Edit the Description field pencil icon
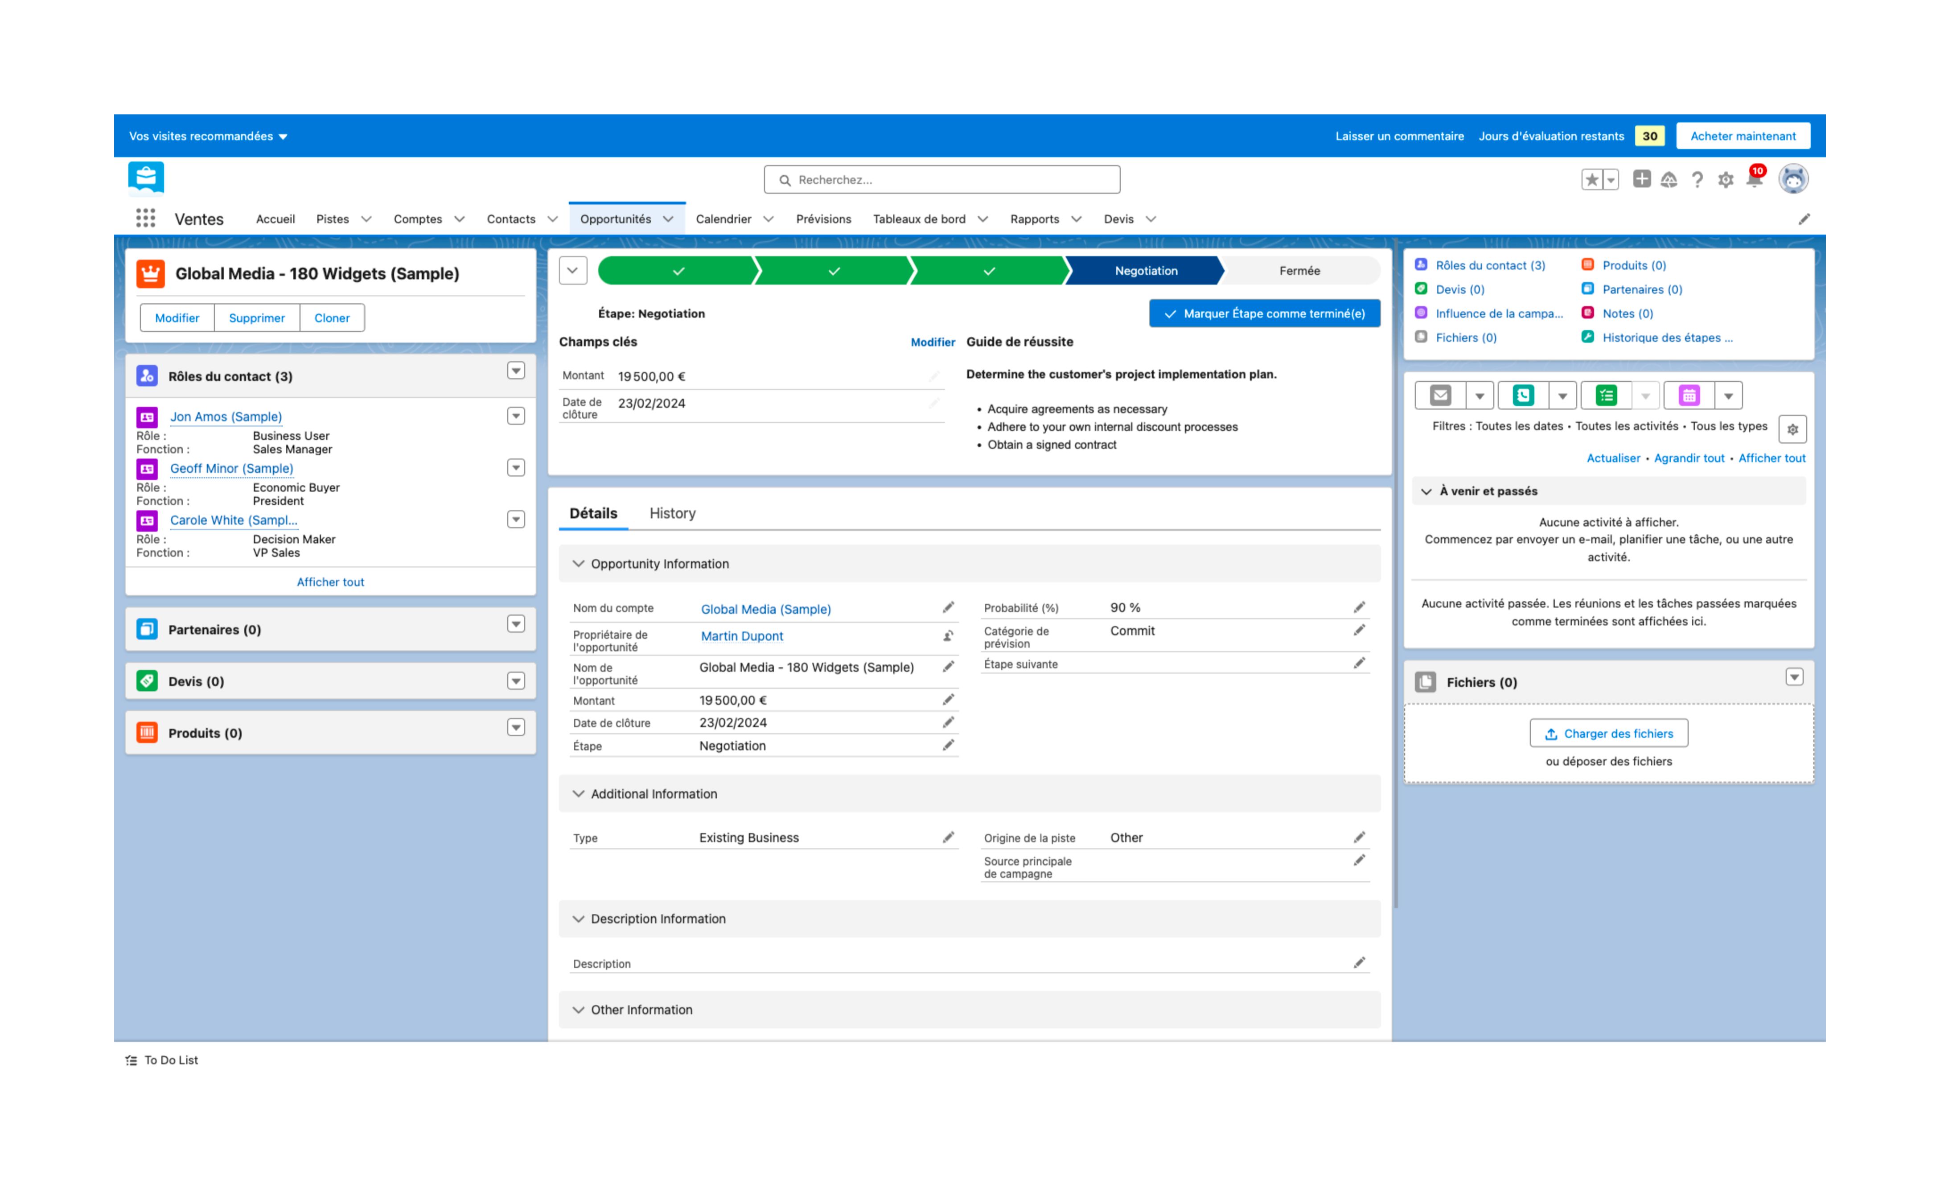Screen dimensions: 1940x1192 pyautogui.click(x=1358, y=963)
